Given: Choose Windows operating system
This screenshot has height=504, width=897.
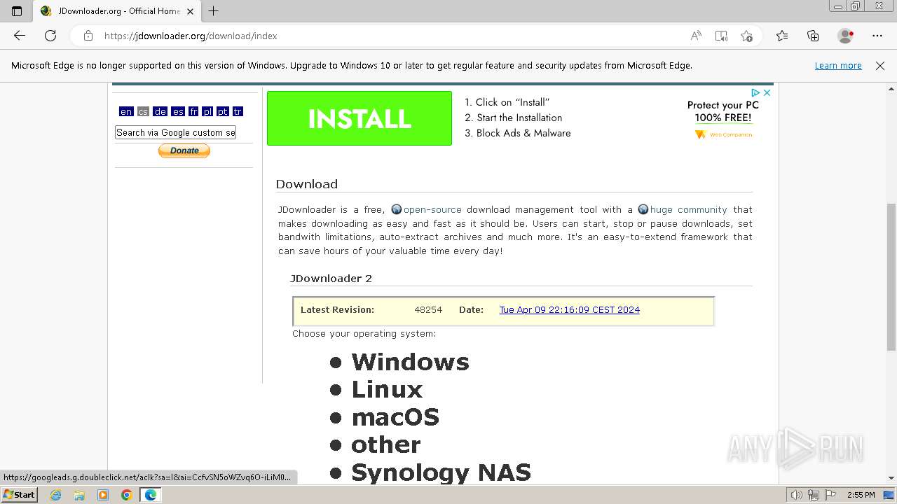Looking at the screenshot, I should click(x=410, y=362).
